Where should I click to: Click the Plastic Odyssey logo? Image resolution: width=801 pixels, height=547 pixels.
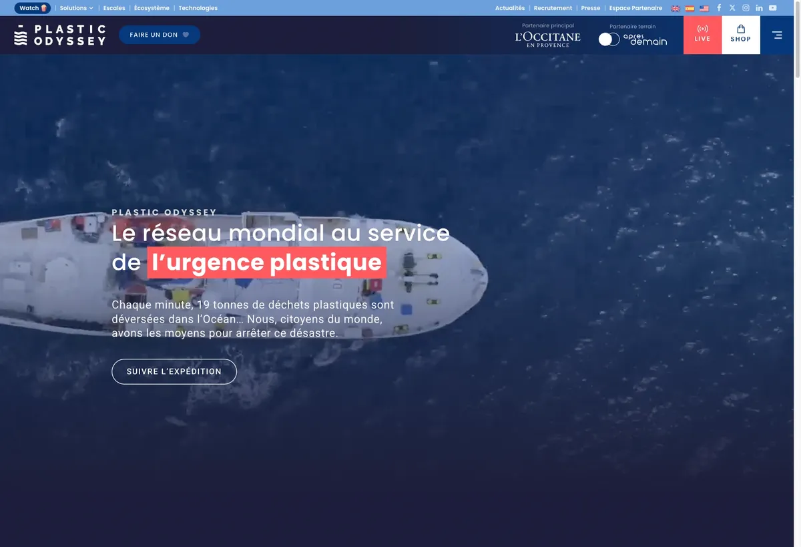[60, 35]
